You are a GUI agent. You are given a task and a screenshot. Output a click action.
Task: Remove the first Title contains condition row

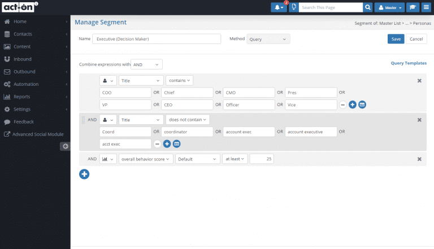tap(419, 81)
